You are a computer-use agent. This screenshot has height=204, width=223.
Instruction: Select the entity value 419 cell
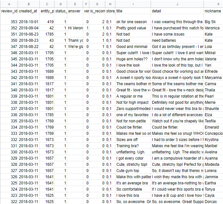[x=47, y=22]
